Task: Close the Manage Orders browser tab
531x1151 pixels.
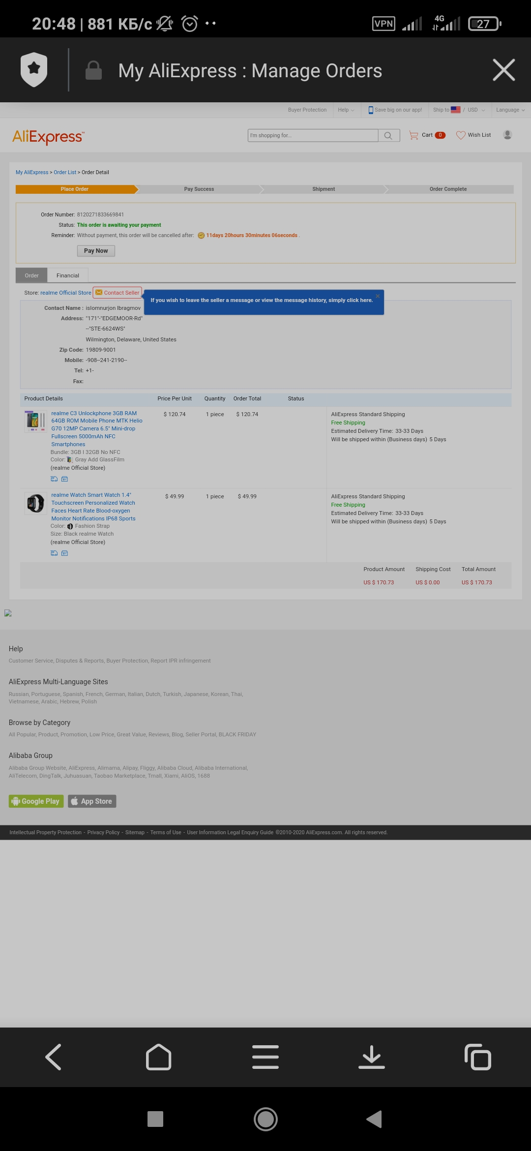Action: 504,70
